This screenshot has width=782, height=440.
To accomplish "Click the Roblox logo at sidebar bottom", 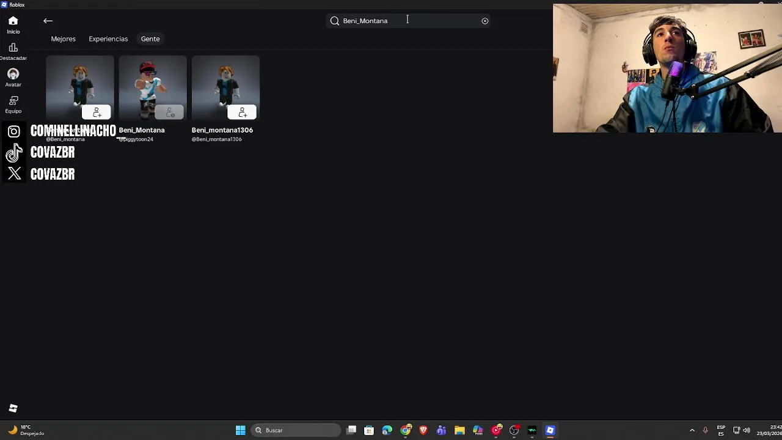I will [13, 408].
